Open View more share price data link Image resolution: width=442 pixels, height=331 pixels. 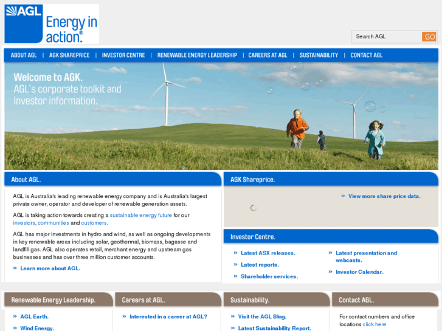[x=384, y=196]
